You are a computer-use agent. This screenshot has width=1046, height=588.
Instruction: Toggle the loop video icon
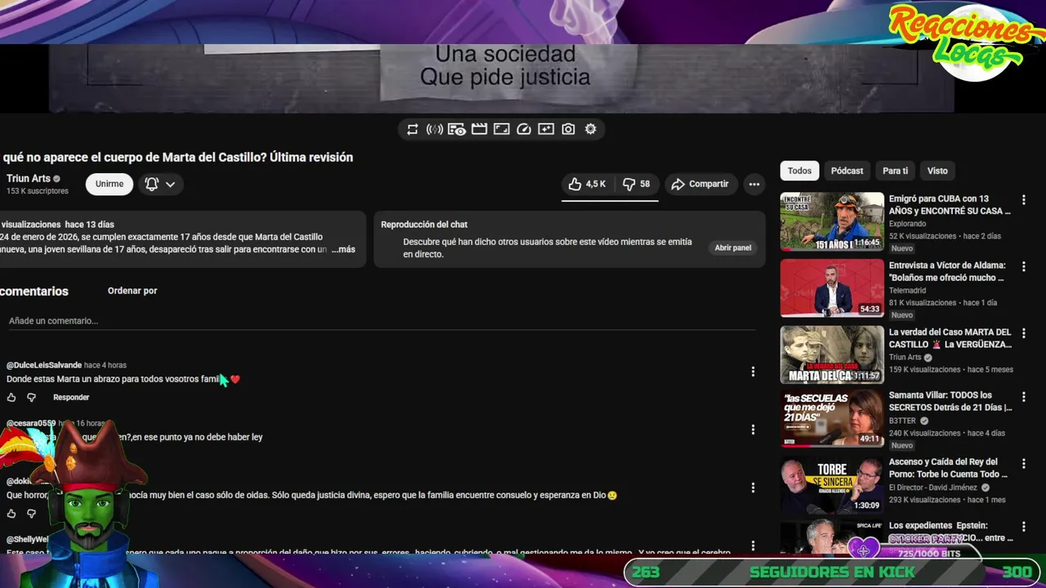413,129
